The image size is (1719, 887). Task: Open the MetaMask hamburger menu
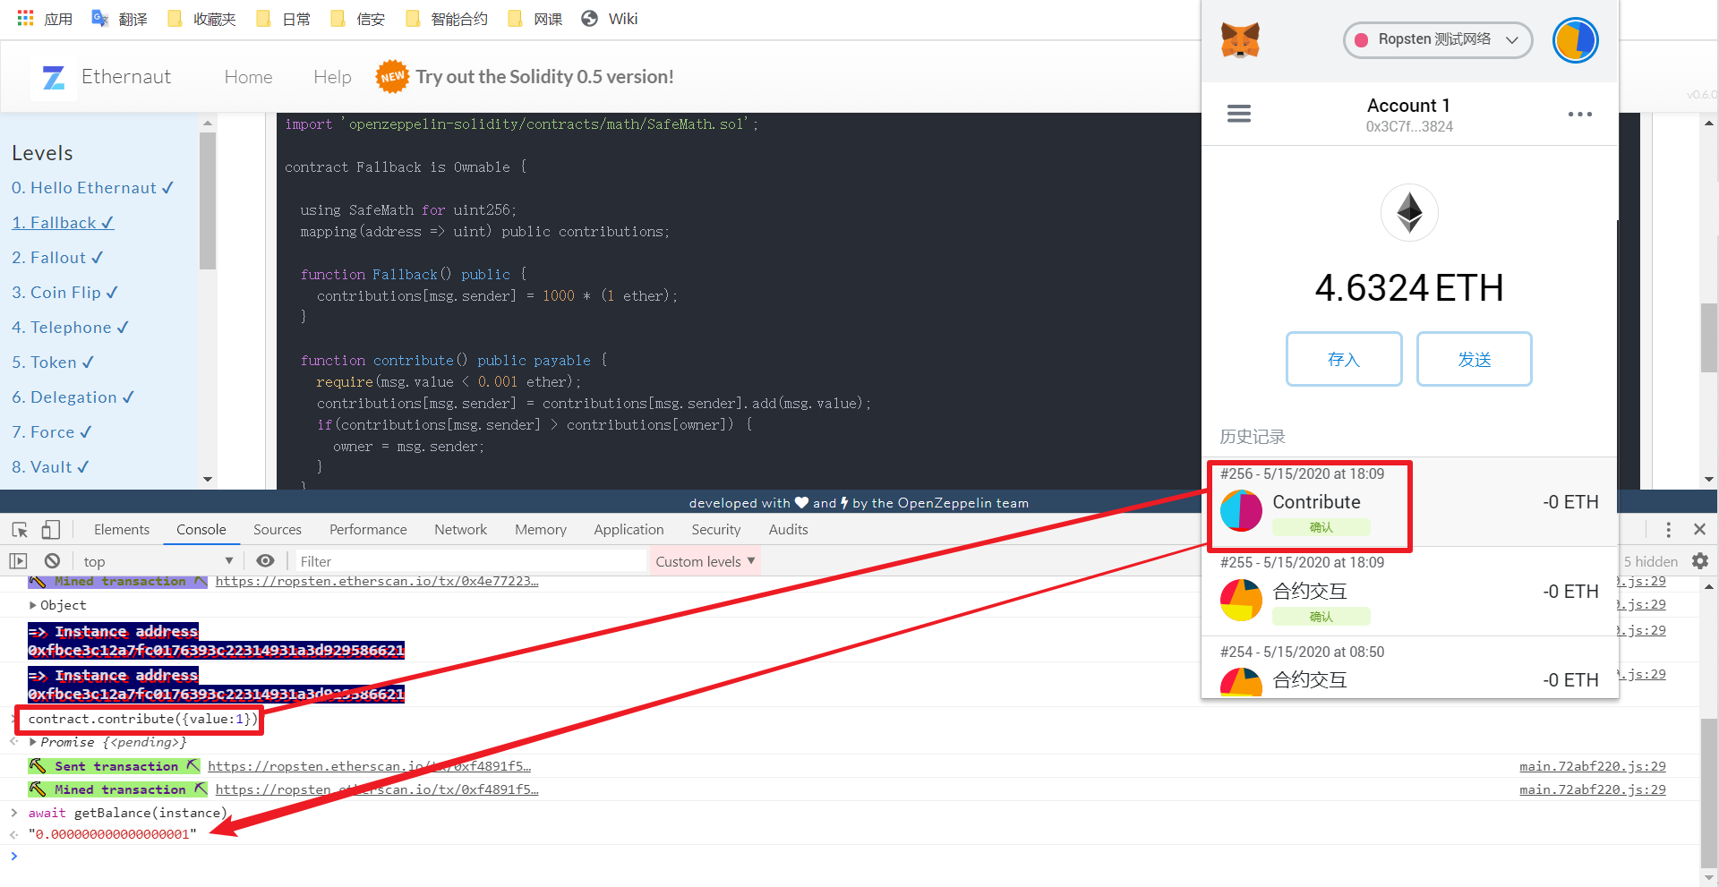coord(1239,114)
